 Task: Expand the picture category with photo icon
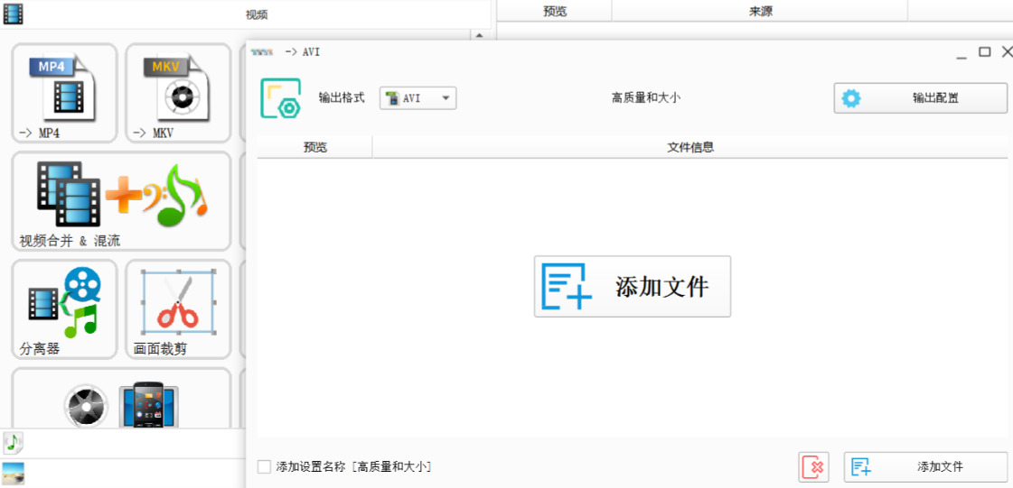[x=13, y=474]
